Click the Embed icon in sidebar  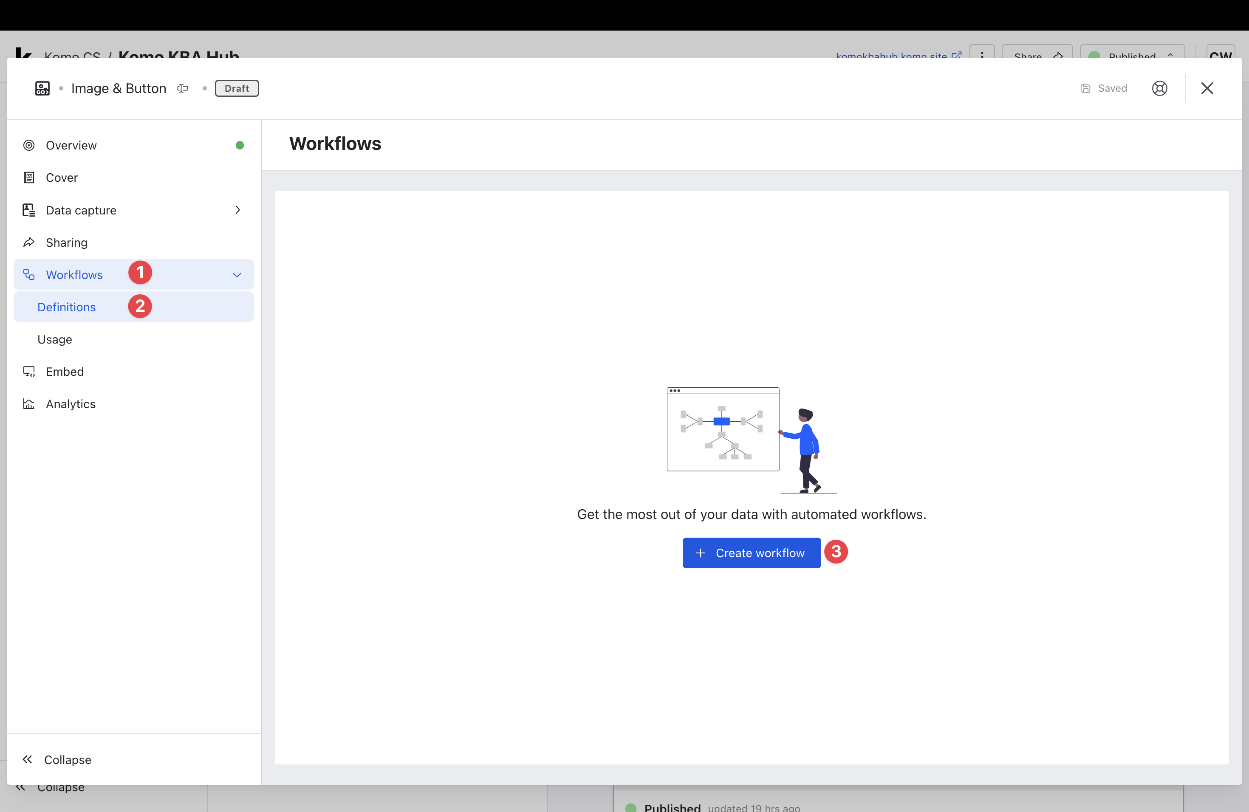pyautogui.click(x=29, y=372)
